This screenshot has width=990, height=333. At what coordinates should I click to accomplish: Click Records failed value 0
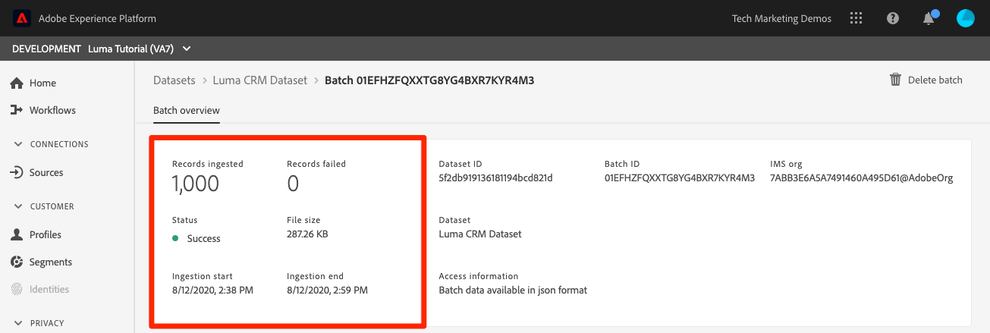(293, 184)
